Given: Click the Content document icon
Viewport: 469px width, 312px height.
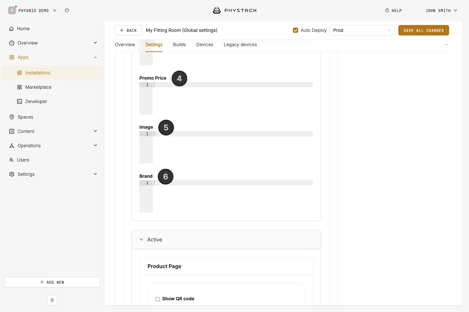Looking at the screenshot, I should (x=12, y=131).
